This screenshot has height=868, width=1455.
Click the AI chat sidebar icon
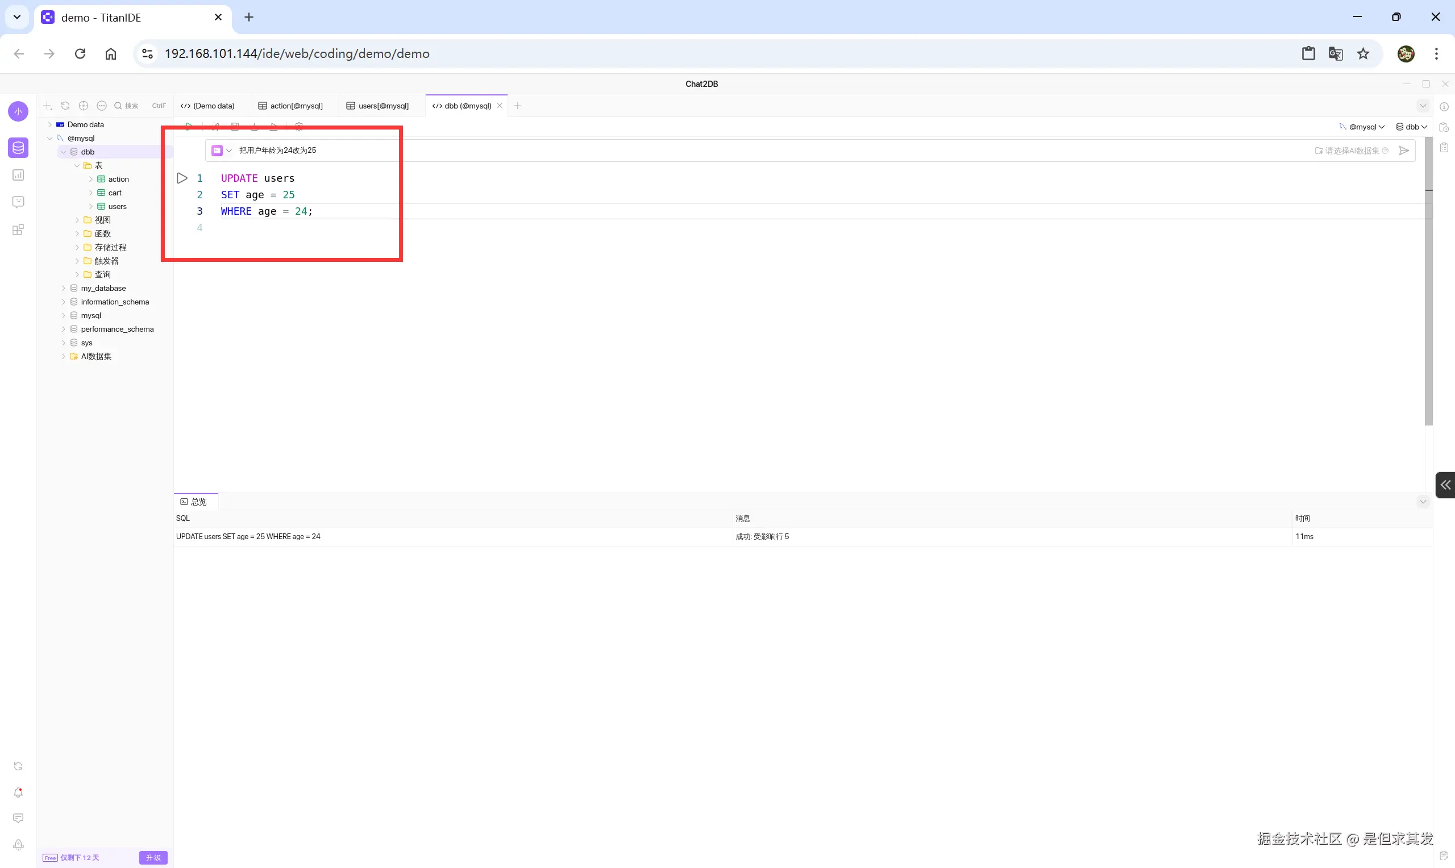(x=18, y=202)
